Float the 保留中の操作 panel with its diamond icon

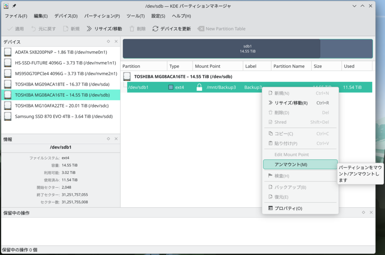point(364,213)
